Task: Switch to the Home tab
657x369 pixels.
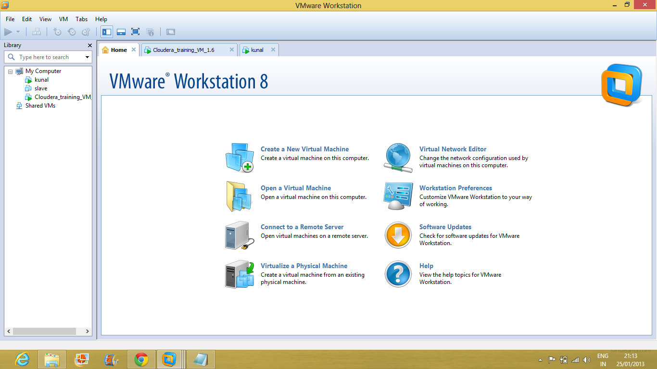Action: (x=119, y=50)
